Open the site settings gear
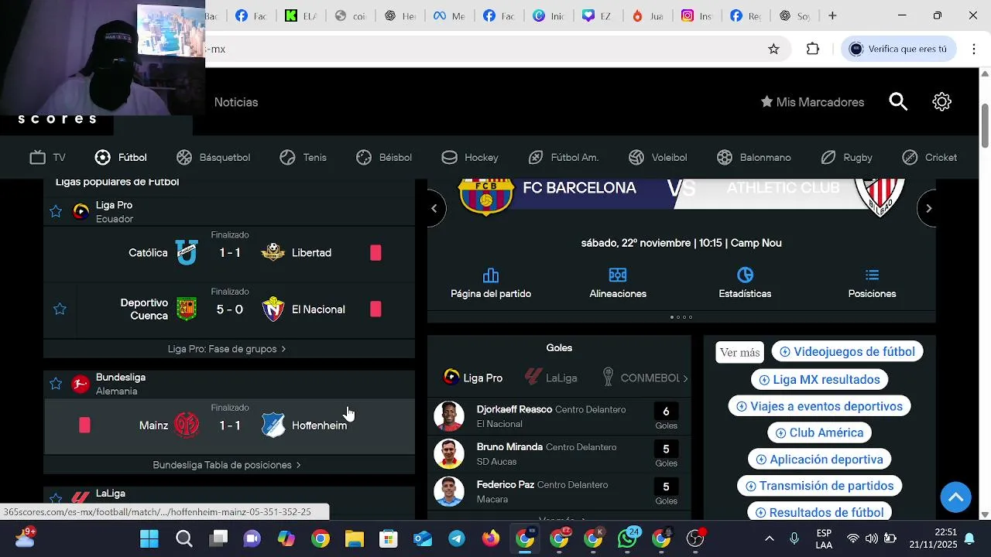 [941, 102]
